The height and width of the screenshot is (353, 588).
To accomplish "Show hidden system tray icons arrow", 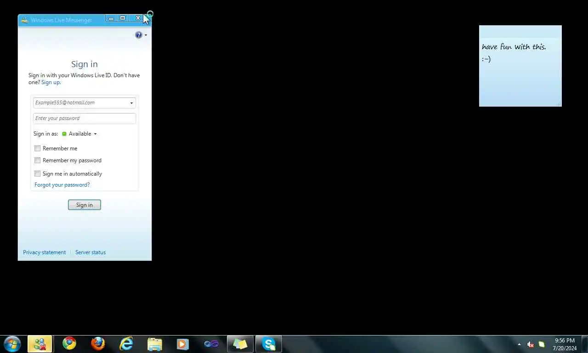I will (519, 344).
